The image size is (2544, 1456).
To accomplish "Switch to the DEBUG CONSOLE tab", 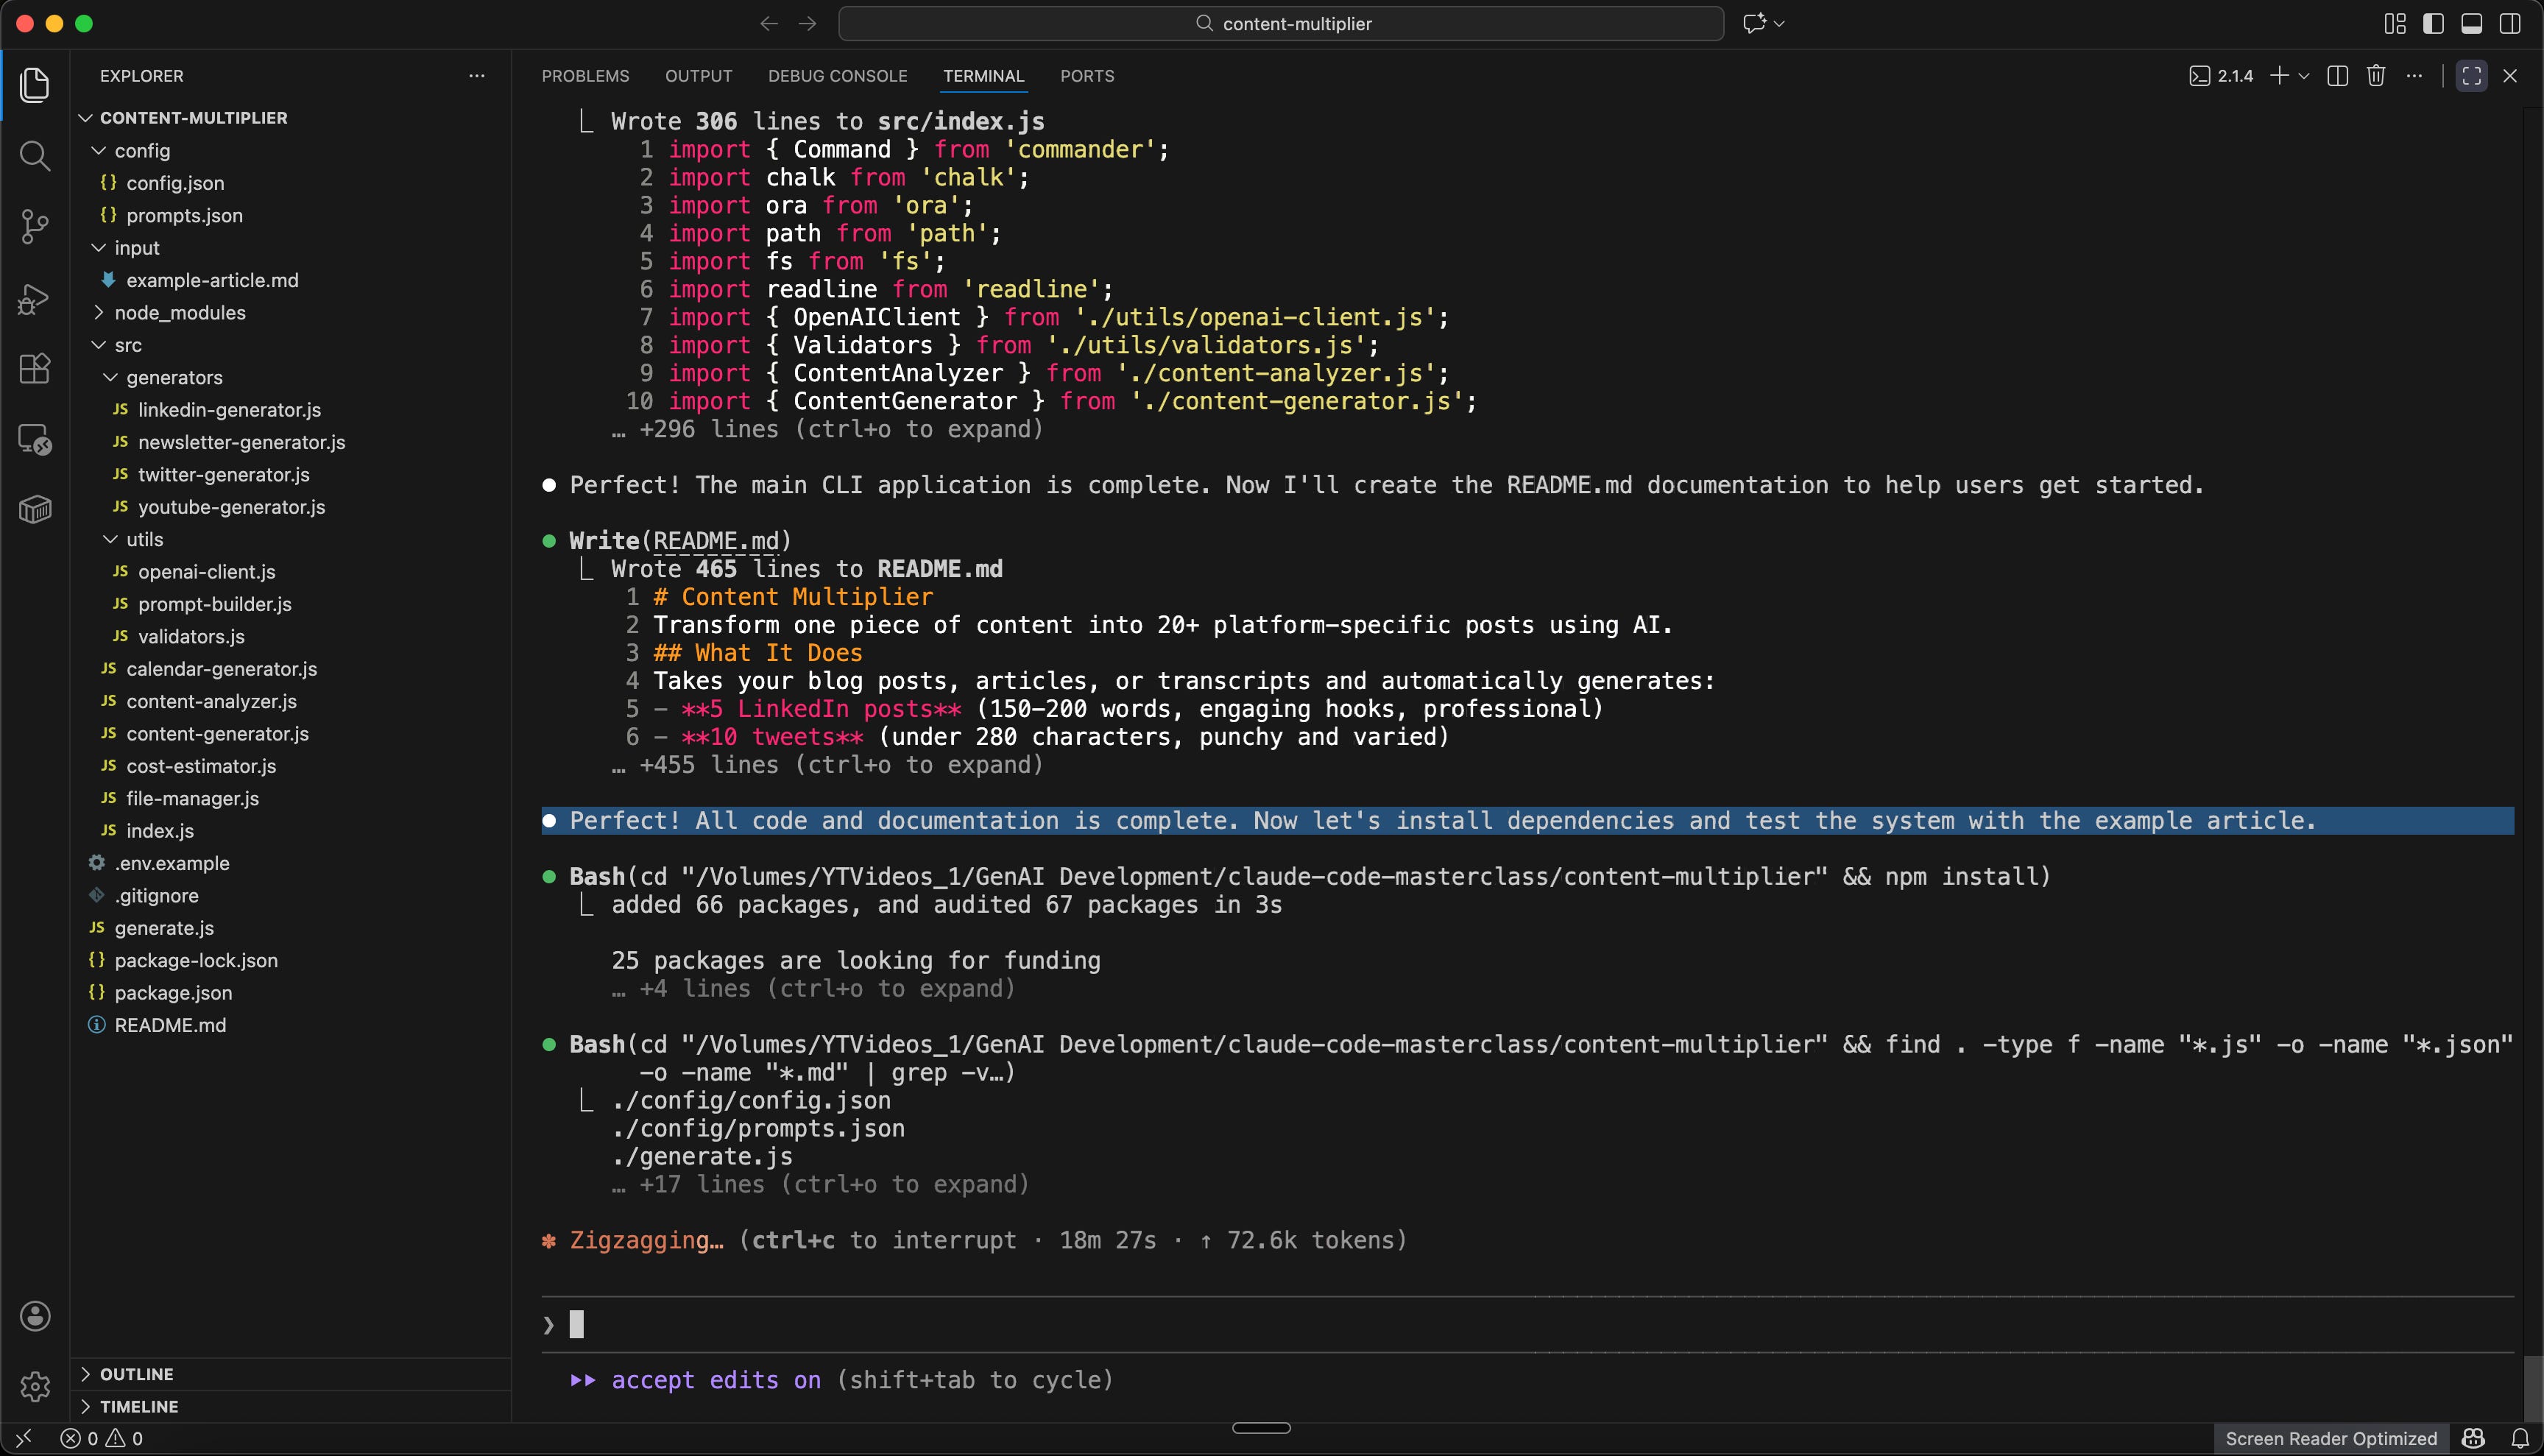I will coord(837,76).
